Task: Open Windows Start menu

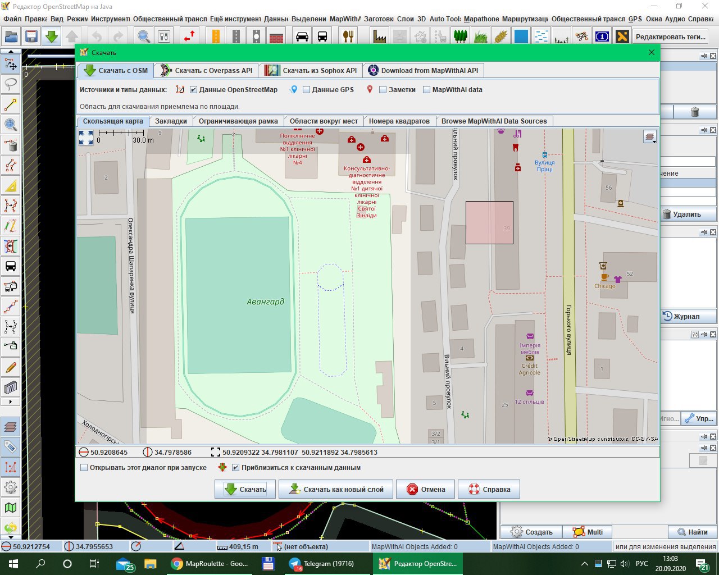Action: (x=13, y=564)
